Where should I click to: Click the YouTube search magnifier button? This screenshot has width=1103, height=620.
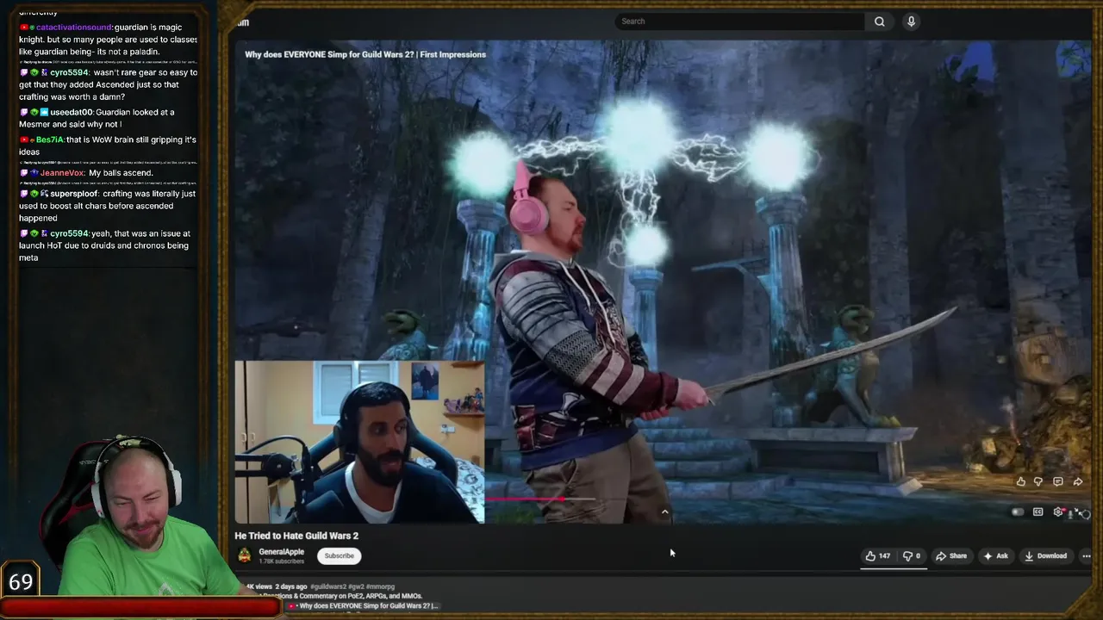879,22
